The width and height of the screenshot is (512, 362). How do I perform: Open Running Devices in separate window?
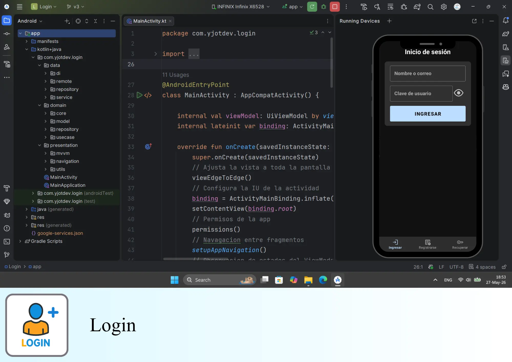point(474,21)
